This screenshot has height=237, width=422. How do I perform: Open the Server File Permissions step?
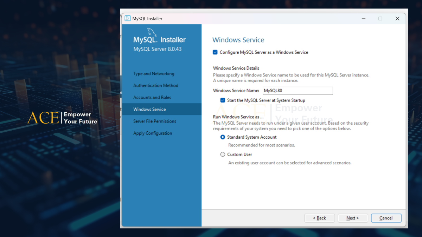(155, 121)
